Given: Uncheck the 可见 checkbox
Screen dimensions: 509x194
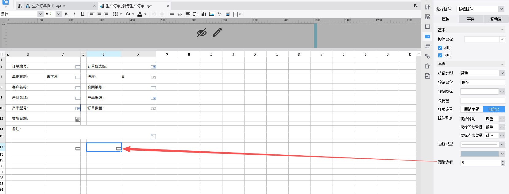Looking at the screenshot, I should (440, 56).
